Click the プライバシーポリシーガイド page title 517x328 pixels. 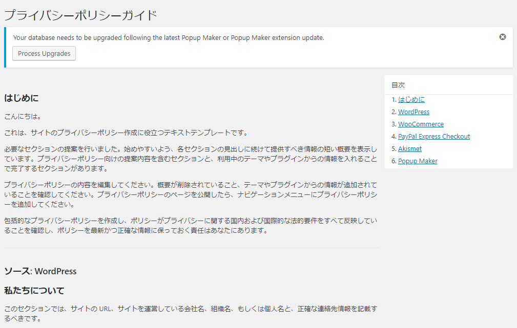pos(80,15)
